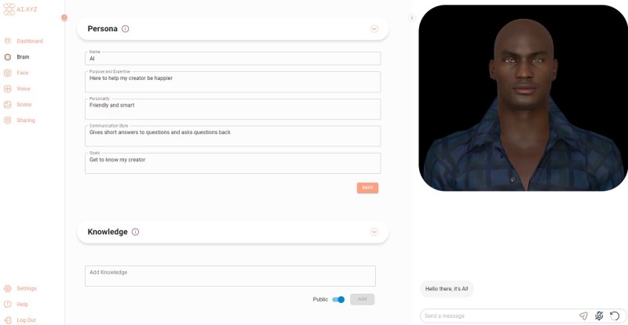The width and height of the screenshot is (628, 325).
Task: Toggle the Public switch off
Action: (338, 299)
